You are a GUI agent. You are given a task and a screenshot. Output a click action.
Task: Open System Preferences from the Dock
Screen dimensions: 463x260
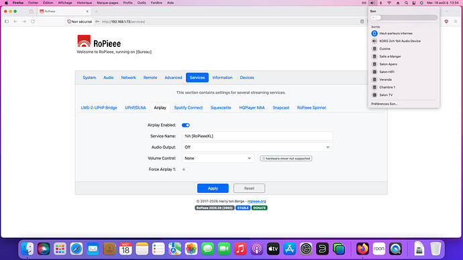coord(306,249)
